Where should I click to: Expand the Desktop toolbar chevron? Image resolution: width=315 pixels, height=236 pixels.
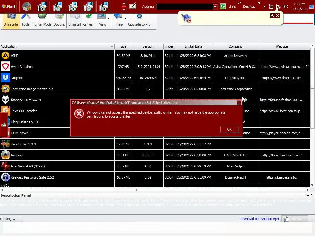click(x=259, y=3)
